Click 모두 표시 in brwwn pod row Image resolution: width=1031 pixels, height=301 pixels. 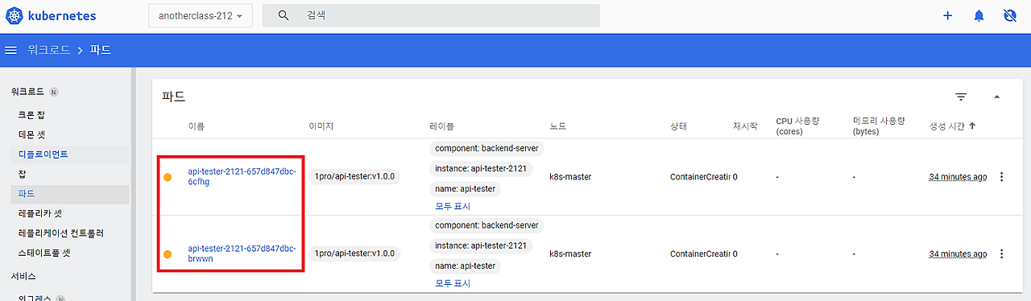pos(453,283)
